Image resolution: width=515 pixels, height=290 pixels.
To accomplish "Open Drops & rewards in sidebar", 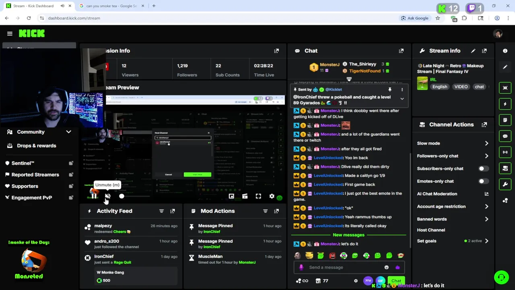I will coord(39,145).
